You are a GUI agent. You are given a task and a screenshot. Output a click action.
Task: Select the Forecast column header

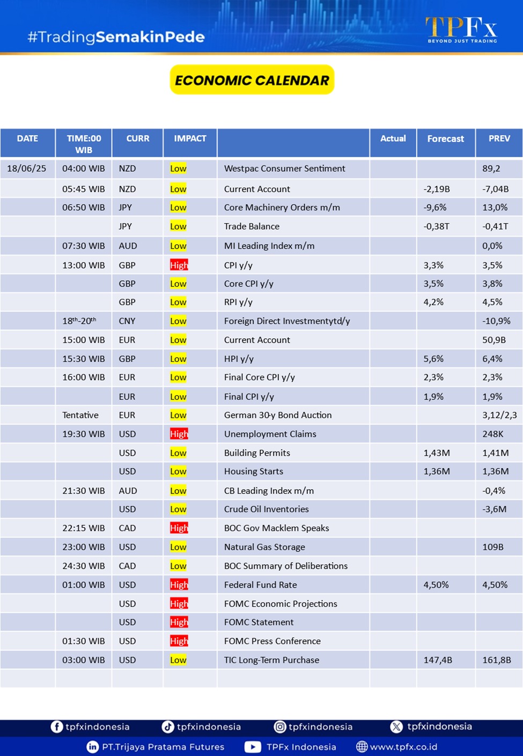(x=445, y=139)
